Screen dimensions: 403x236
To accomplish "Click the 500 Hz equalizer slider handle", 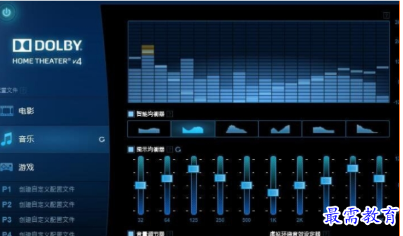I will 246,185.
